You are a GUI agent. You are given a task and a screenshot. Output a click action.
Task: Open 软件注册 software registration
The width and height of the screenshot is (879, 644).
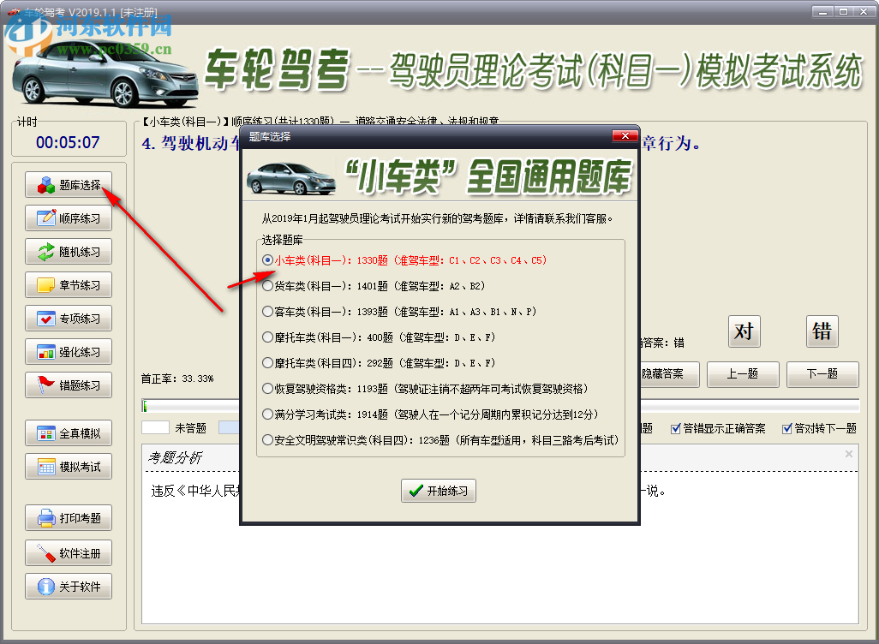click(69, 552)
